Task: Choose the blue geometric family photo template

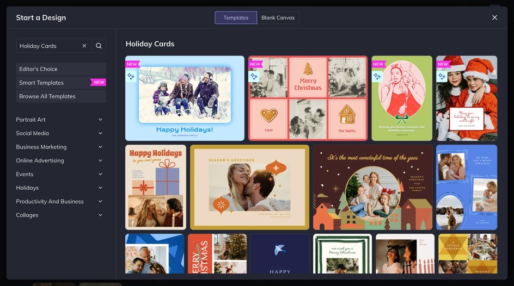Action: click(155, 253)
